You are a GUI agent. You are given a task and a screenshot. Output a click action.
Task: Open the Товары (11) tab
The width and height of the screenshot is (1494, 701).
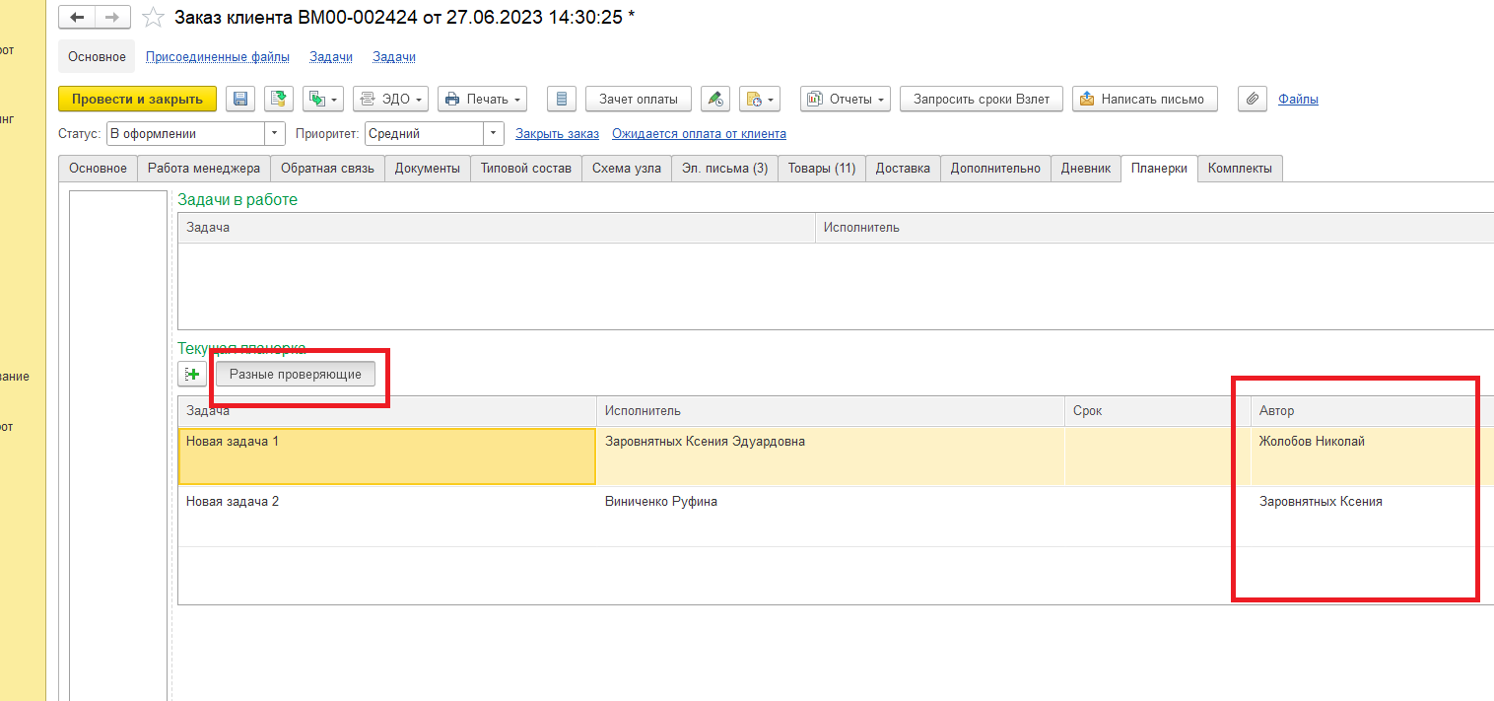coord(822,169)
